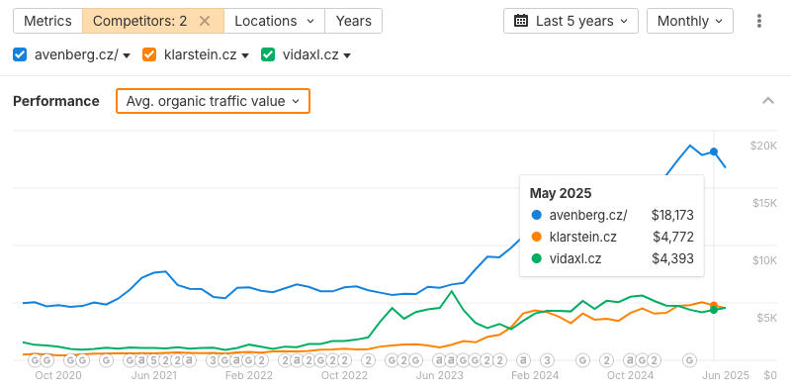Remove competitors filter with X icon

point(205,21)
